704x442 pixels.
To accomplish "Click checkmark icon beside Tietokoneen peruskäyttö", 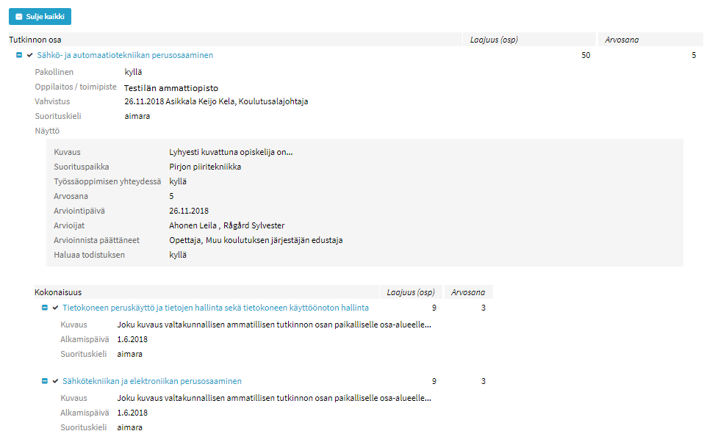I will (55, 308).
